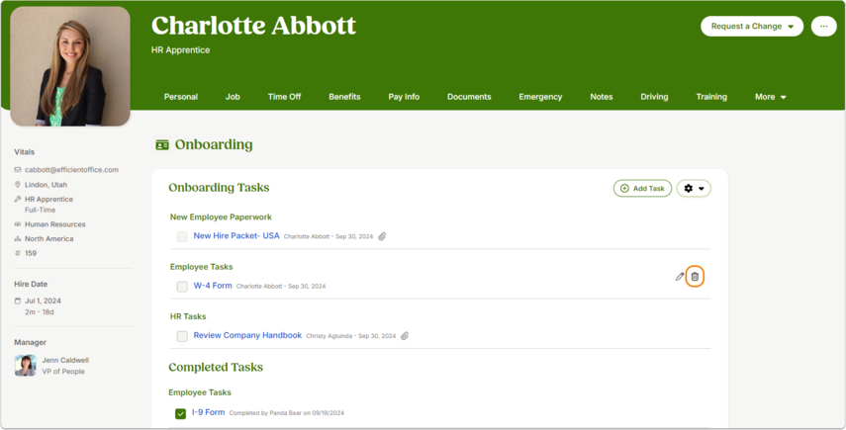Click the Onboarding Tasks heading
Image resolution: width=846 pixels, height=430 pixels.
point(219,188)
